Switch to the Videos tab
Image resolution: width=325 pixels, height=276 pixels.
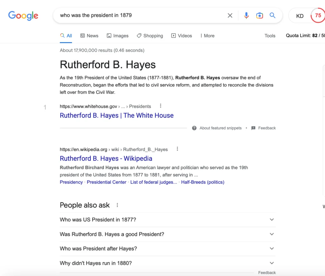[182, 36]
